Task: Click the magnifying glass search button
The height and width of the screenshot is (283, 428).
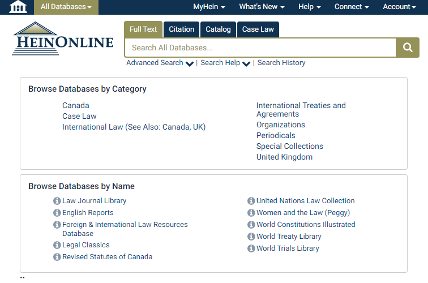Action: (408, 48)
